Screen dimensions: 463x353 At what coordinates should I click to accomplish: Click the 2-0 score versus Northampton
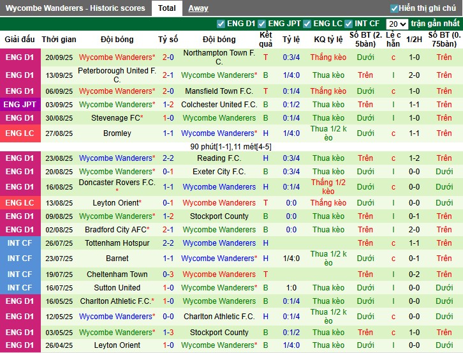coord(168,57)
